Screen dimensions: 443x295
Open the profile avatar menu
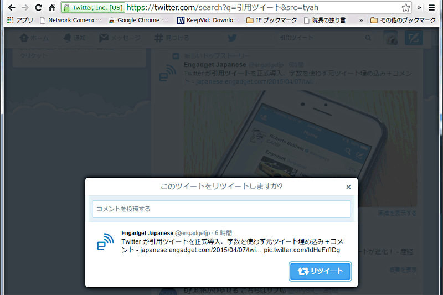pos(390,38)
